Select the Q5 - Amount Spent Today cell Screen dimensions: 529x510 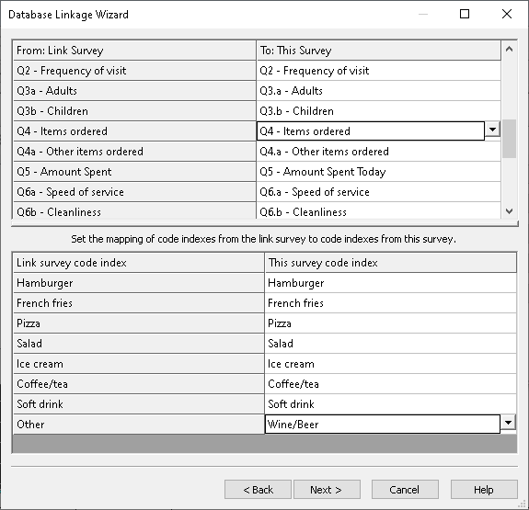pos(378,172)
